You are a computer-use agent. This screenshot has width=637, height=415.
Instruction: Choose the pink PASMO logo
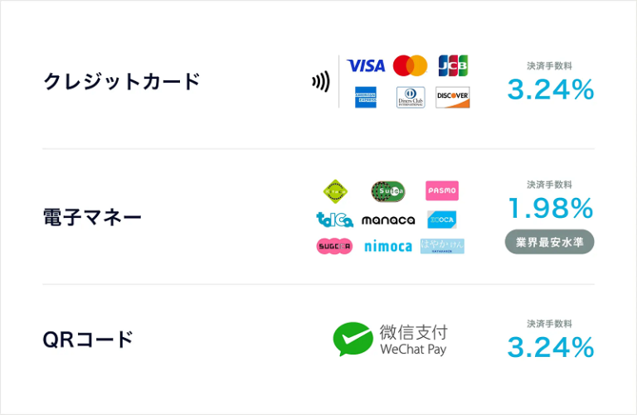pyautogui.click(x=442, y=191)
